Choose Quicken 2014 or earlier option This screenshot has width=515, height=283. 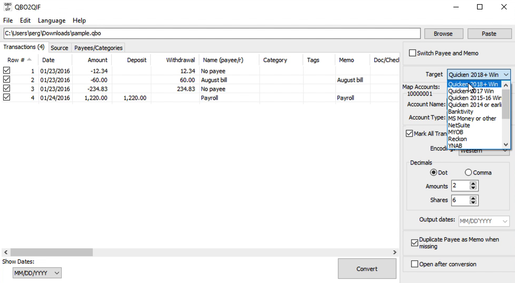[474, 105]
